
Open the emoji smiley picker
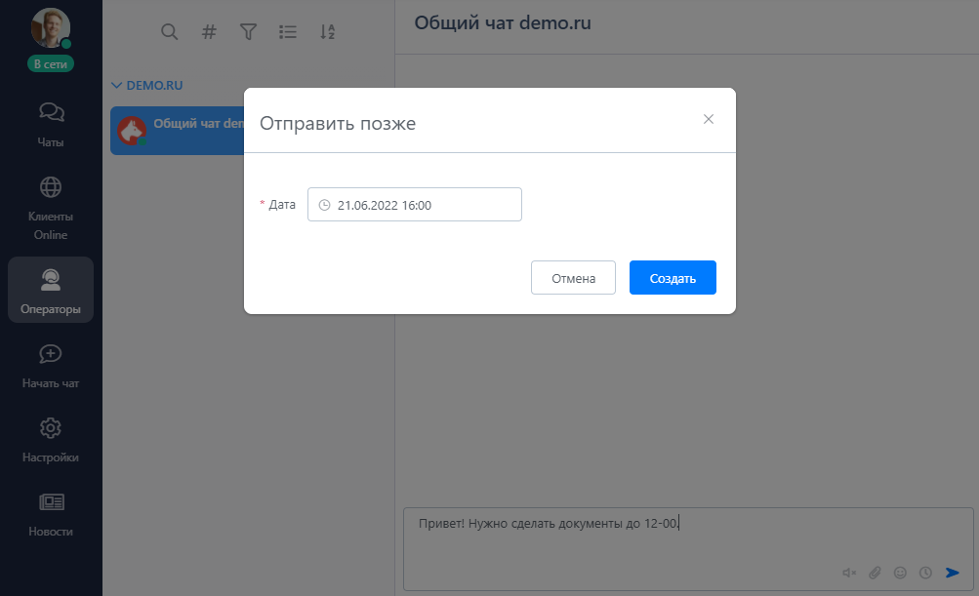click(x=901, y=573)
